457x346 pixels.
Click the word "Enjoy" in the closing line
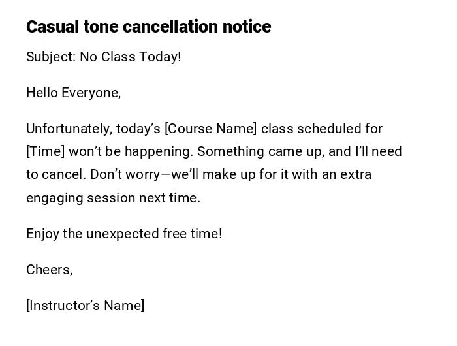coord(42,234)
